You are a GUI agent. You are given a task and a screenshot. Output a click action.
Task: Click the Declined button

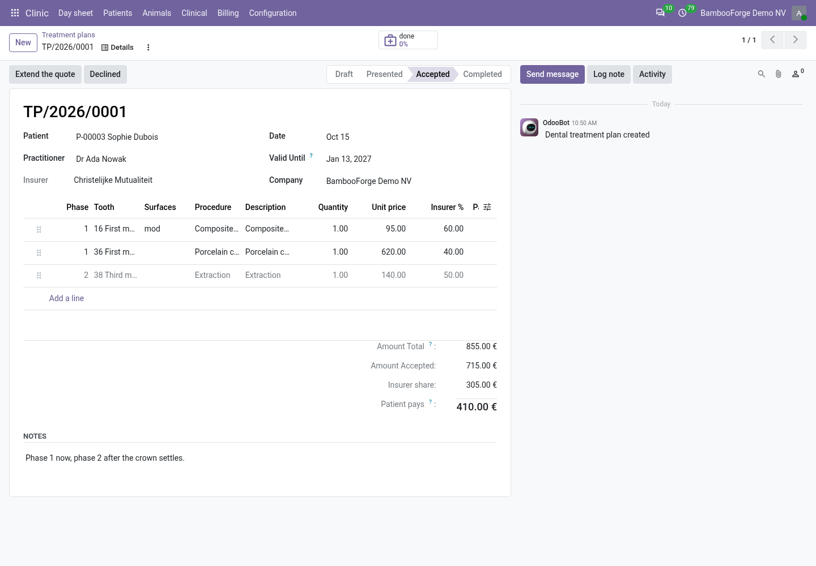point(105,74)
